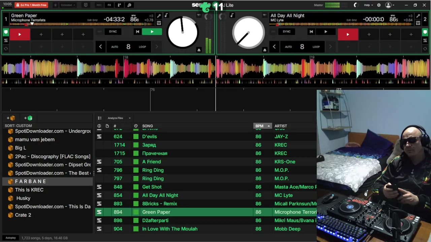431x242 pixels.
Task: Add cue point in deck 2 second slot
Action: pyautogui.click(x=369, y=34)
